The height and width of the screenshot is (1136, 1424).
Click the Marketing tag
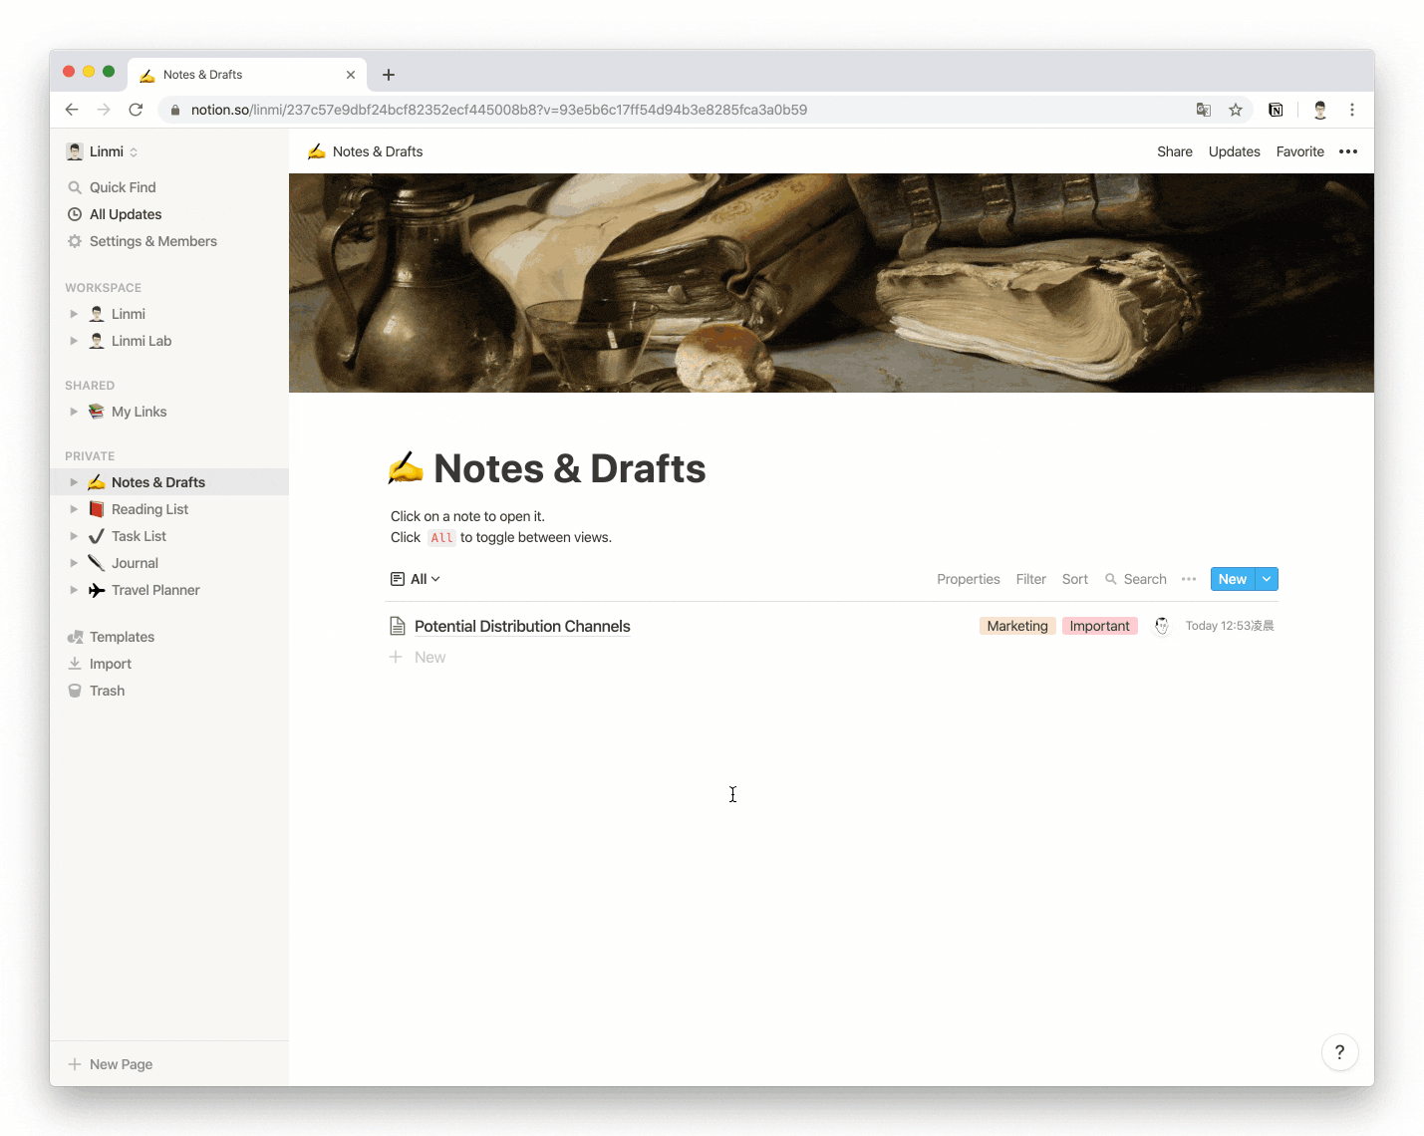[1017, 626]
